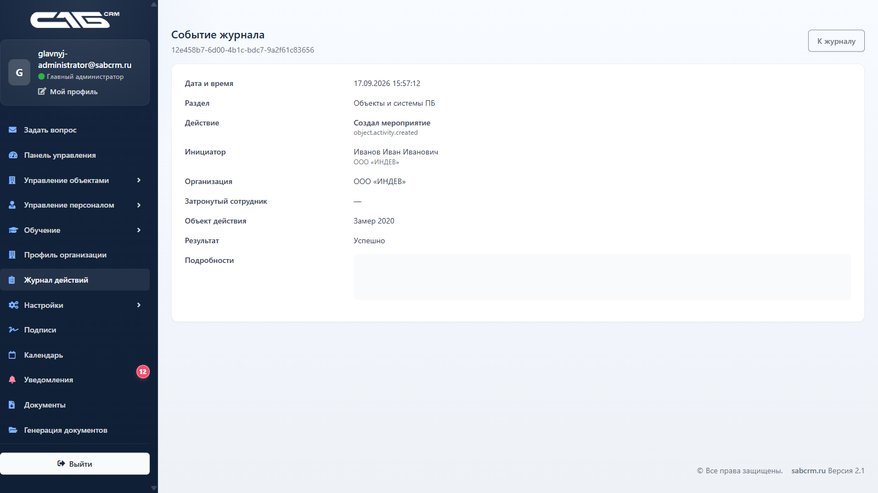Screen dimensions: 878x493
Task: Click the bell icon for Уведомления
Action: (x=12, y=380)
